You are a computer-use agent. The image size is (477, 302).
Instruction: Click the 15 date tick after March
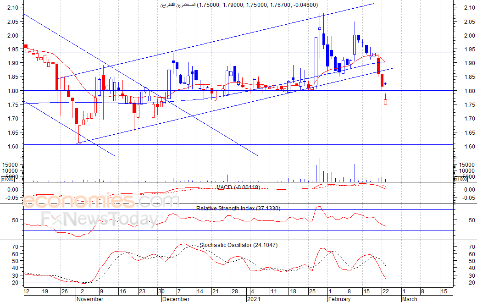click(x=444, y=291)
